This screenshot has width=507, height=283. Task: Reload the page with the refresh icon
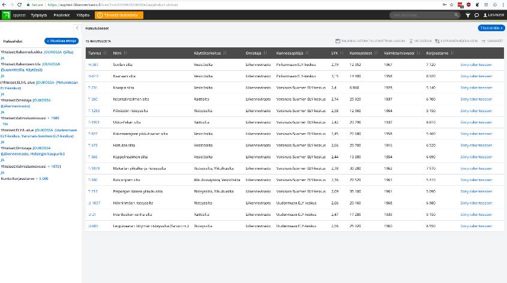point(19,5)
